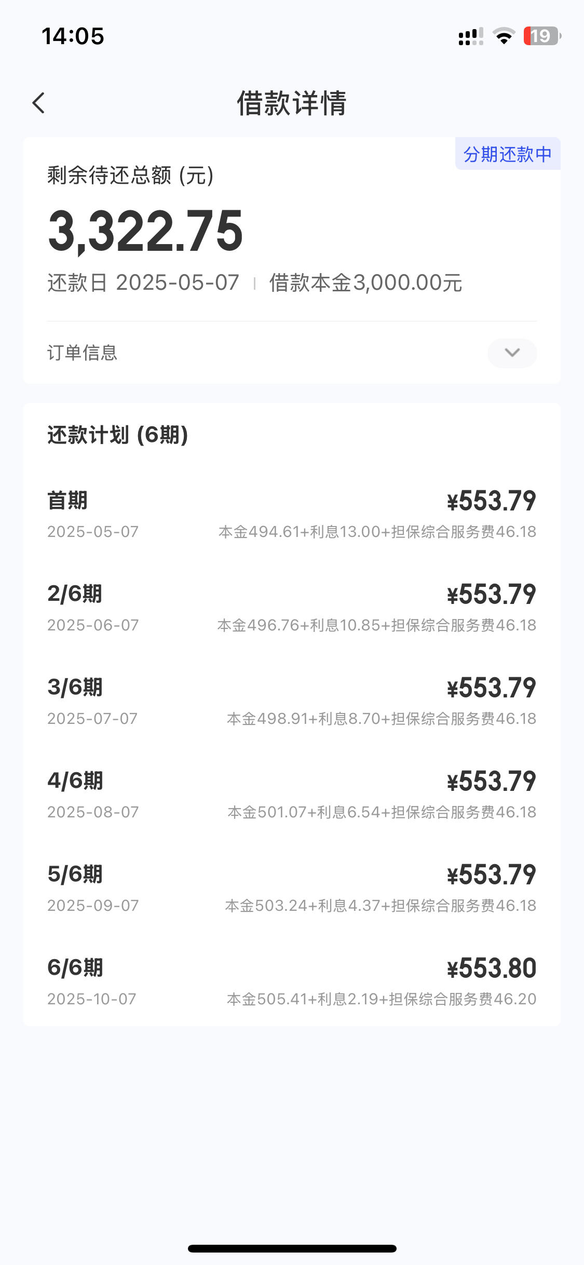
Task: Tap the 还款计划 (6期) heading
Action: coord(118,435)
